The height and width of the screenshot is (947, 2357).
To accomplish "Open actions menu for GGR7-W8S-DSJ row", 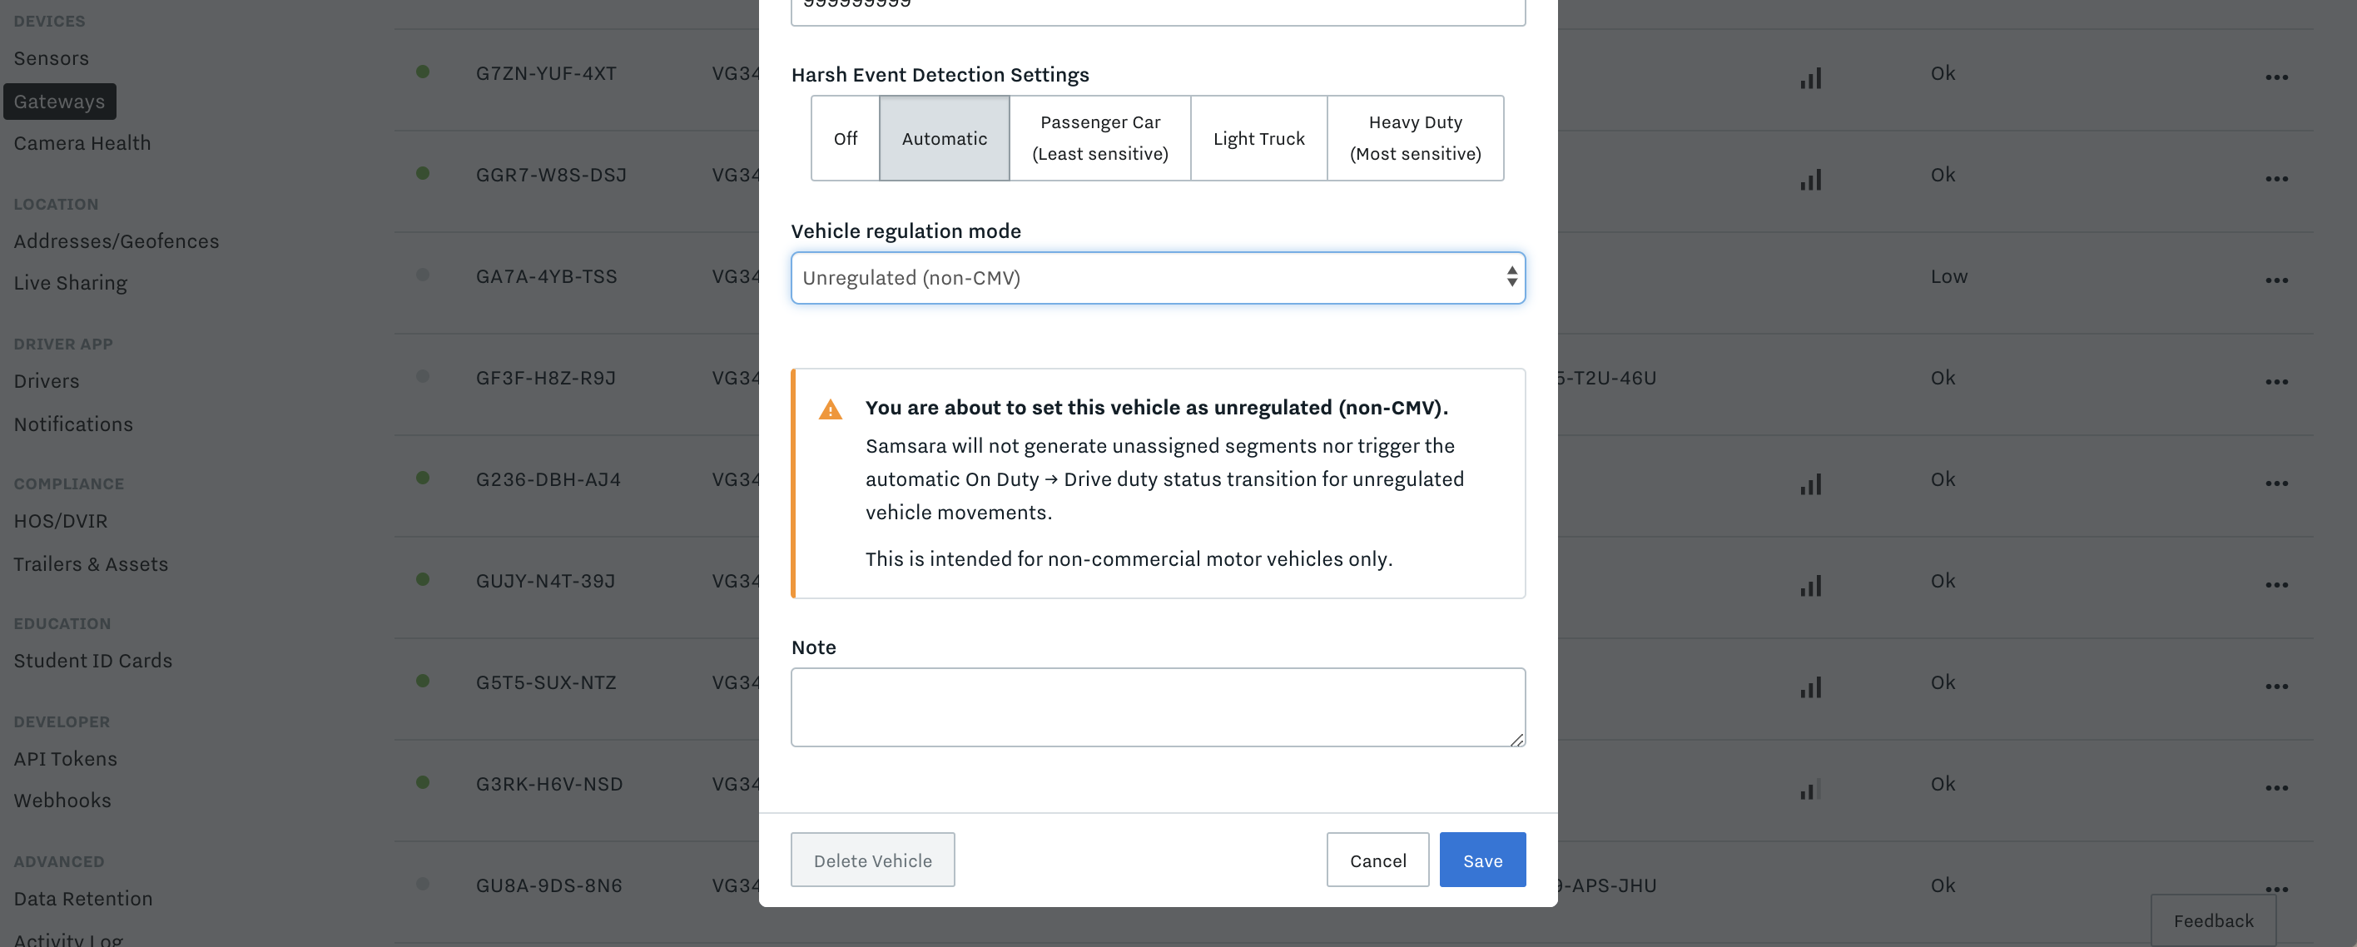I will coord(2276,180).
